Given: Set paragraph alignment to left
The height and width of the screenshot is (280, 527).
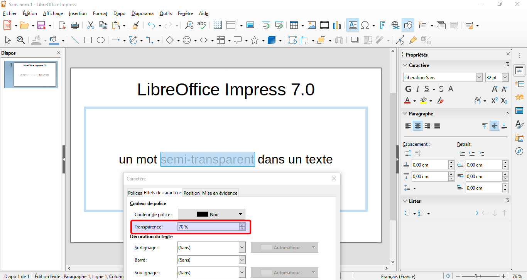Looking at the screenshot, I should (408, 126).
